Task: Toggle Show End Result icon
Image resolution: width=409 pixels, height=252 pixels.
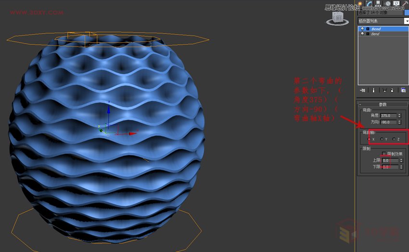Action: pos(373,90)
